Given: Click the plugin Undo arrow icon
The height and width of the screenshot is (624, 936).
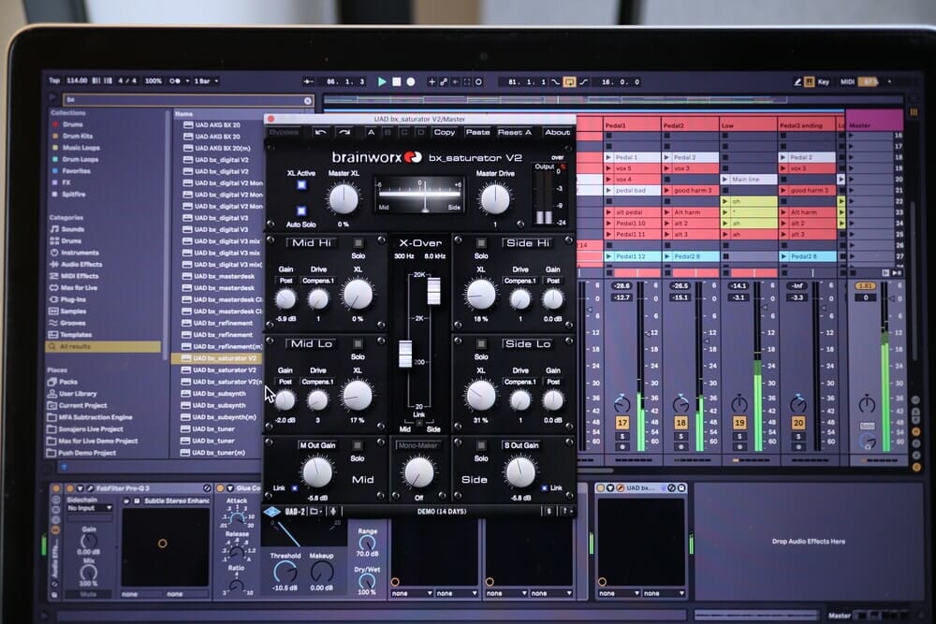Looking at the screenshot, I should click(x=321, y=132).
